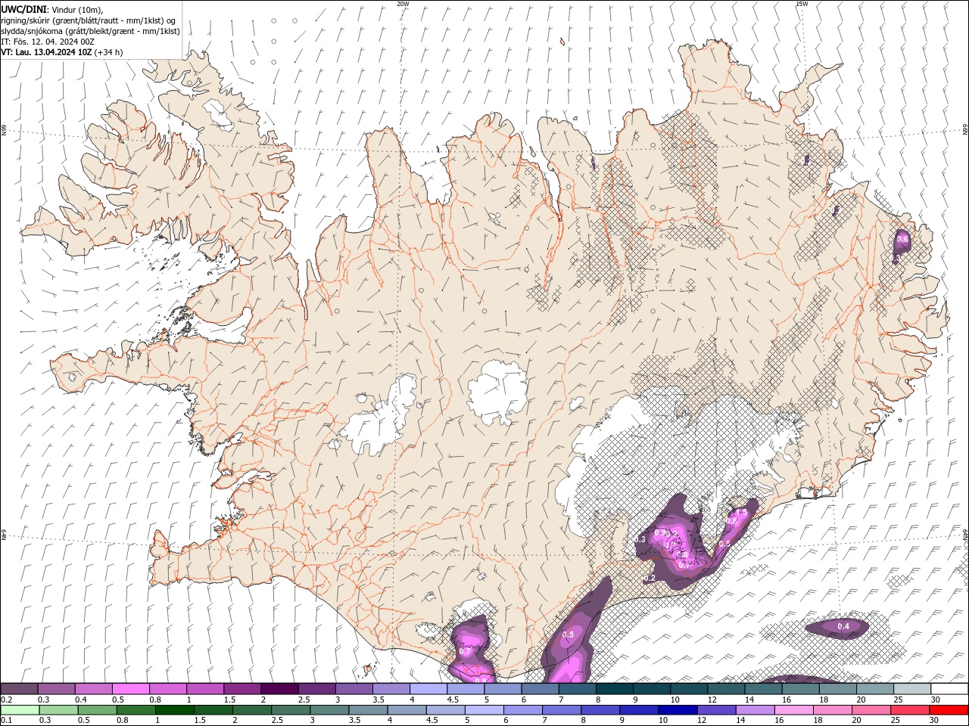Select the 0.3 swatch in the upper legend row
This screenshot has width=969, height=726.
(56, 689)
